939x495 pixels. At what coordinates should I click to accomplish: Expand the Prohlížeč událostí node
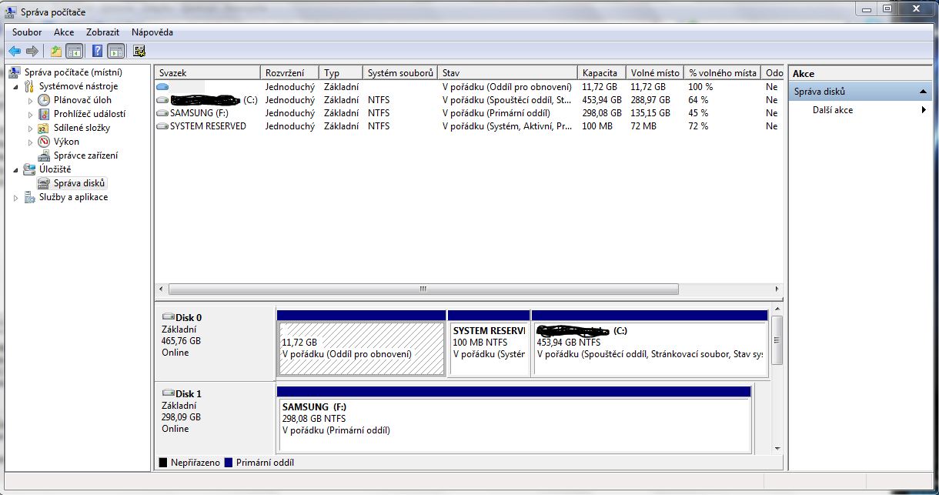point(31,114)
